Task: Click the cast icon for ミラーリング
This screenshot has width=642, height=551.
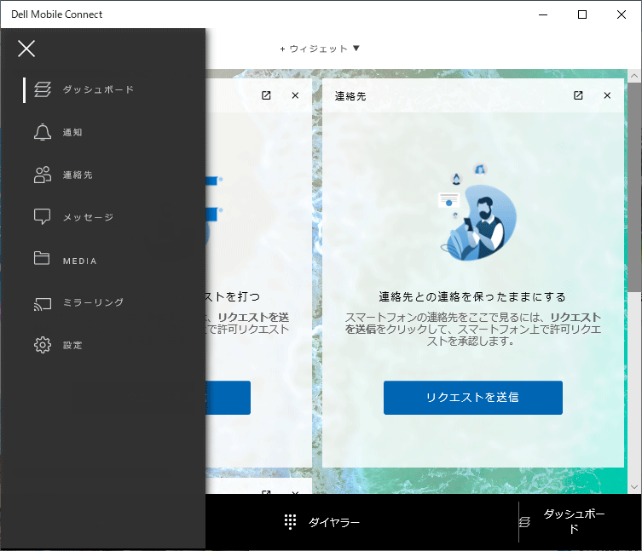Action: pyautogui.click(x=43, y=304)
